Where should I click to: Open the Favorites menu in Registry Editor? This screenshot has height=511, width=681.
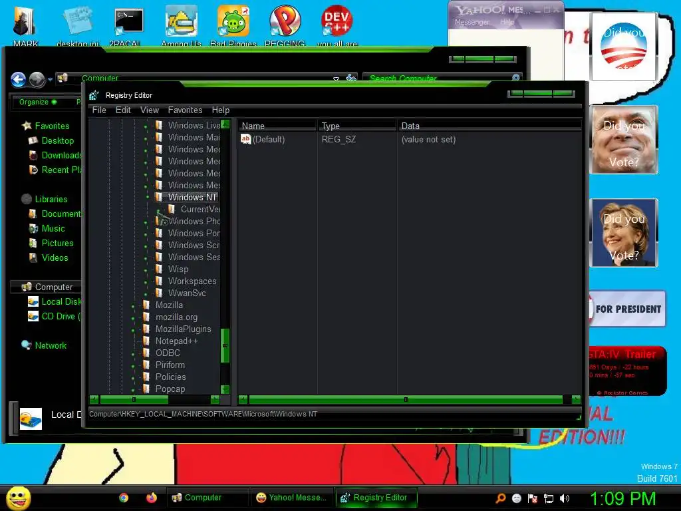[185, 110]
